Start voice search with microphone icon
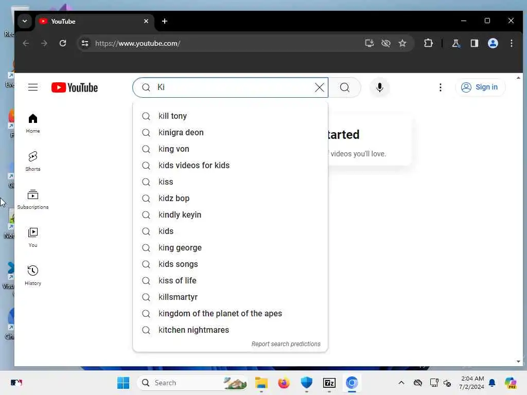 point(379,87)
